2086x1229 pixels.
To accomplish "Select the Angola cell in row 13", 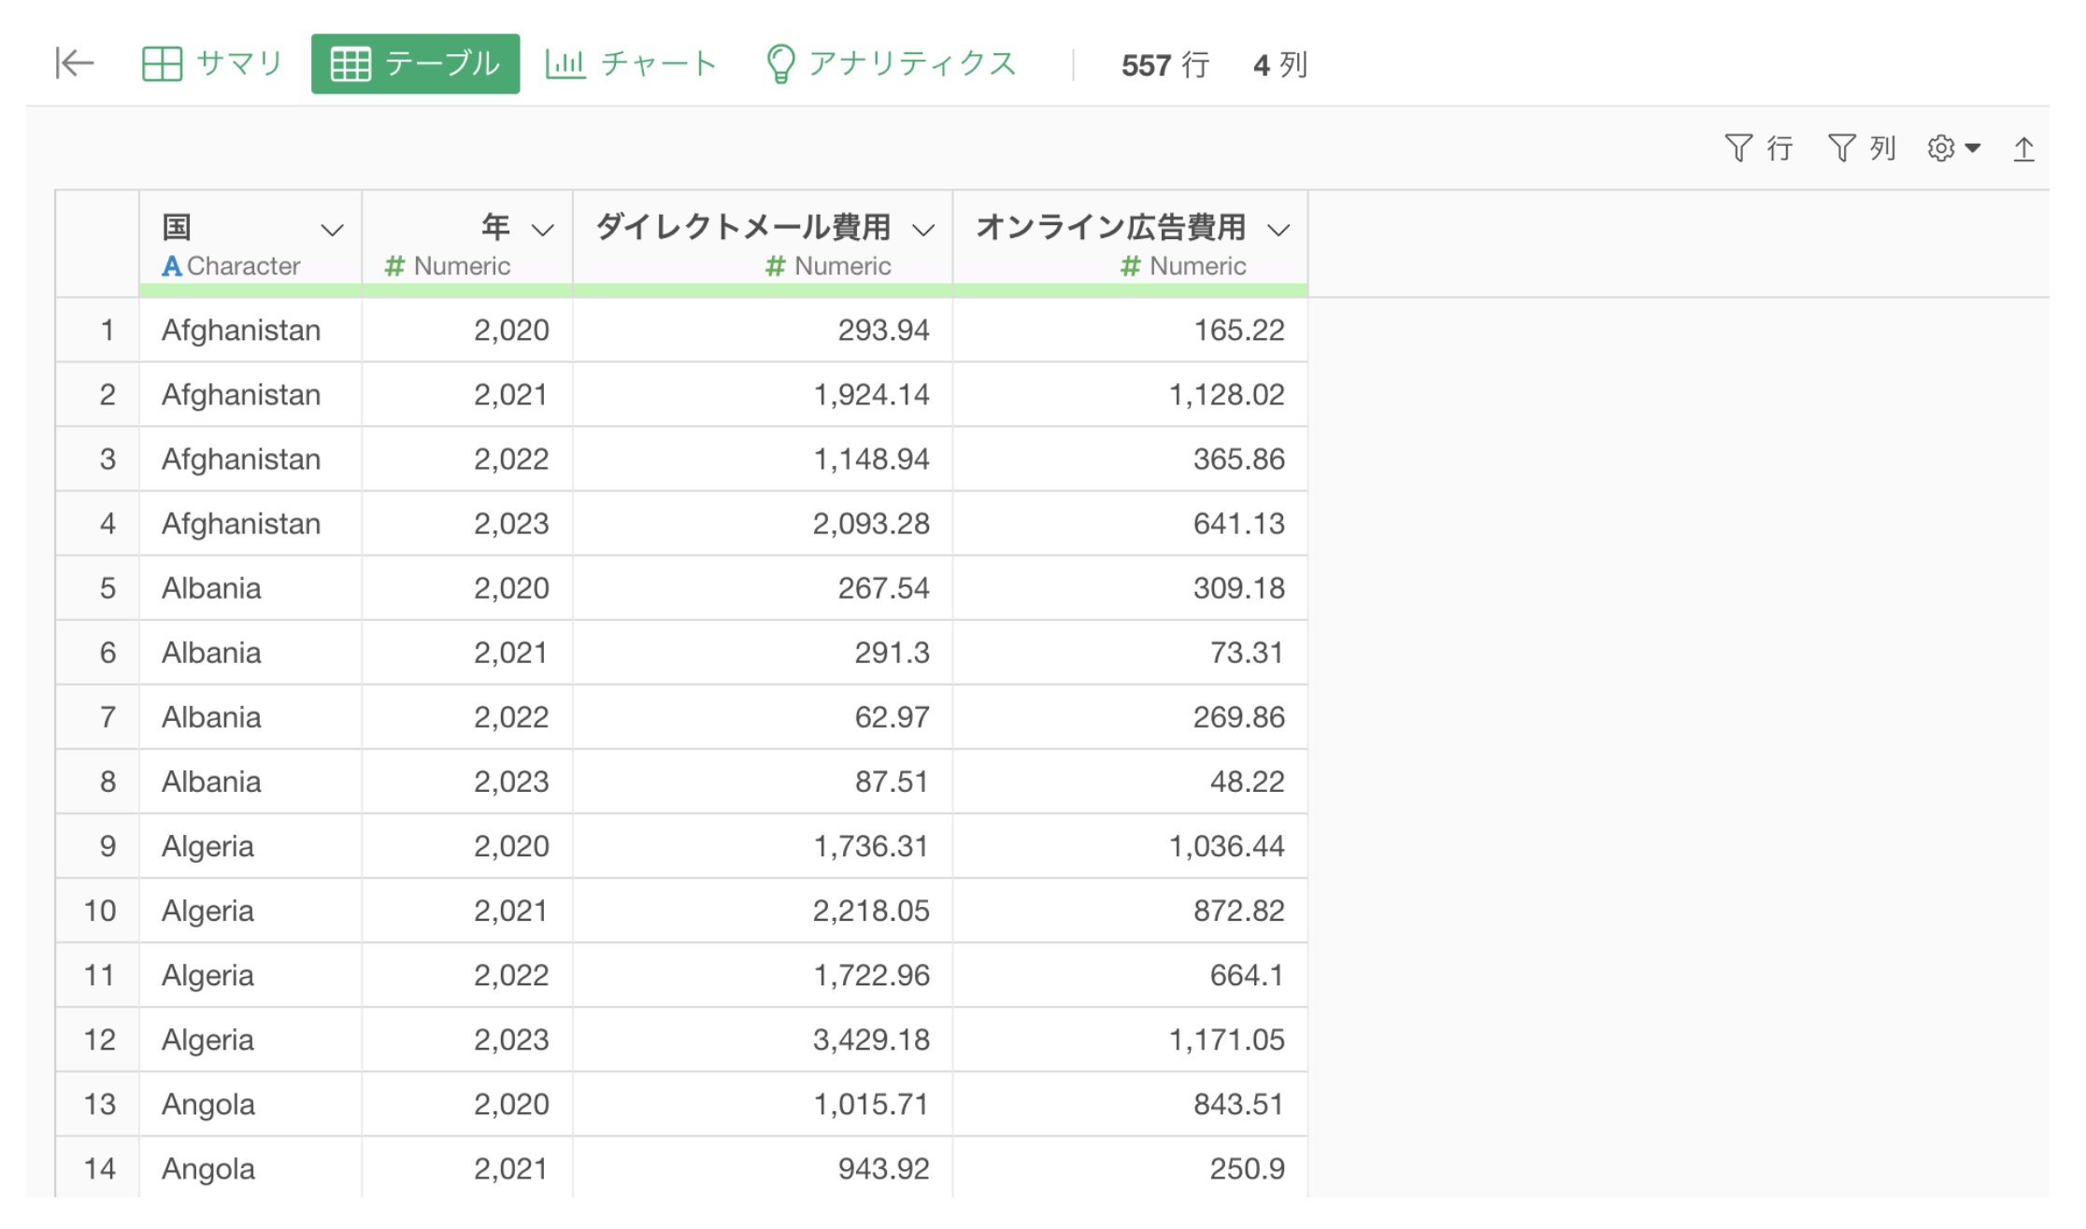I will (250, 1103).
